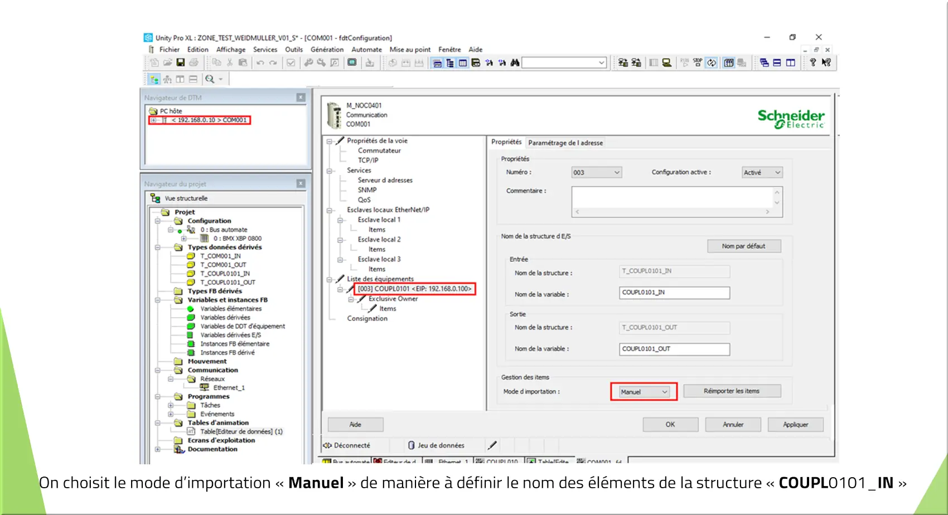The width and height of the screenshot is (948, 515).
Task: Click the Connect to PLC computer icon
Action: (x=666, y=62)
